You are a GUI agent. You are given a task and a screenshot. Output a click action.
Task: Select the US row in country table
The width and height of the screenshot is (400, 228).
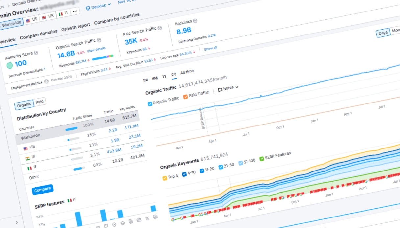tap(32, 147)
